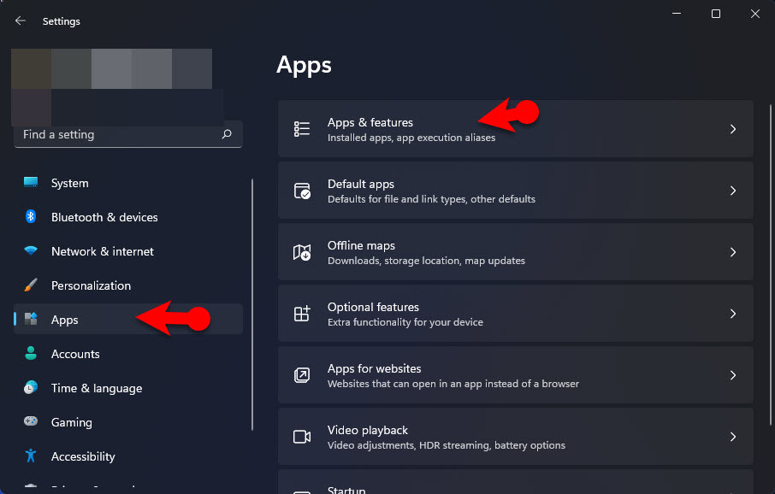Click the Gaming controller icon

click(31, 421)
